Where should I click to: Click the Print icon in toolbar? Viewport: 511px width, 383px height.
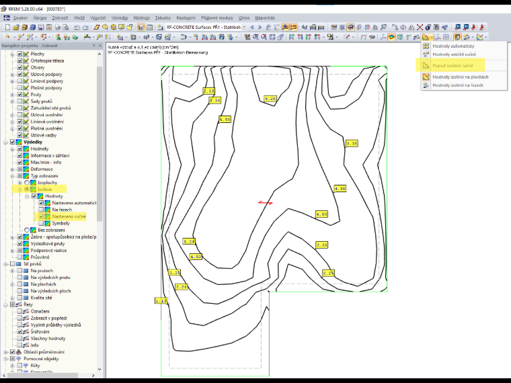coord(57,28)
